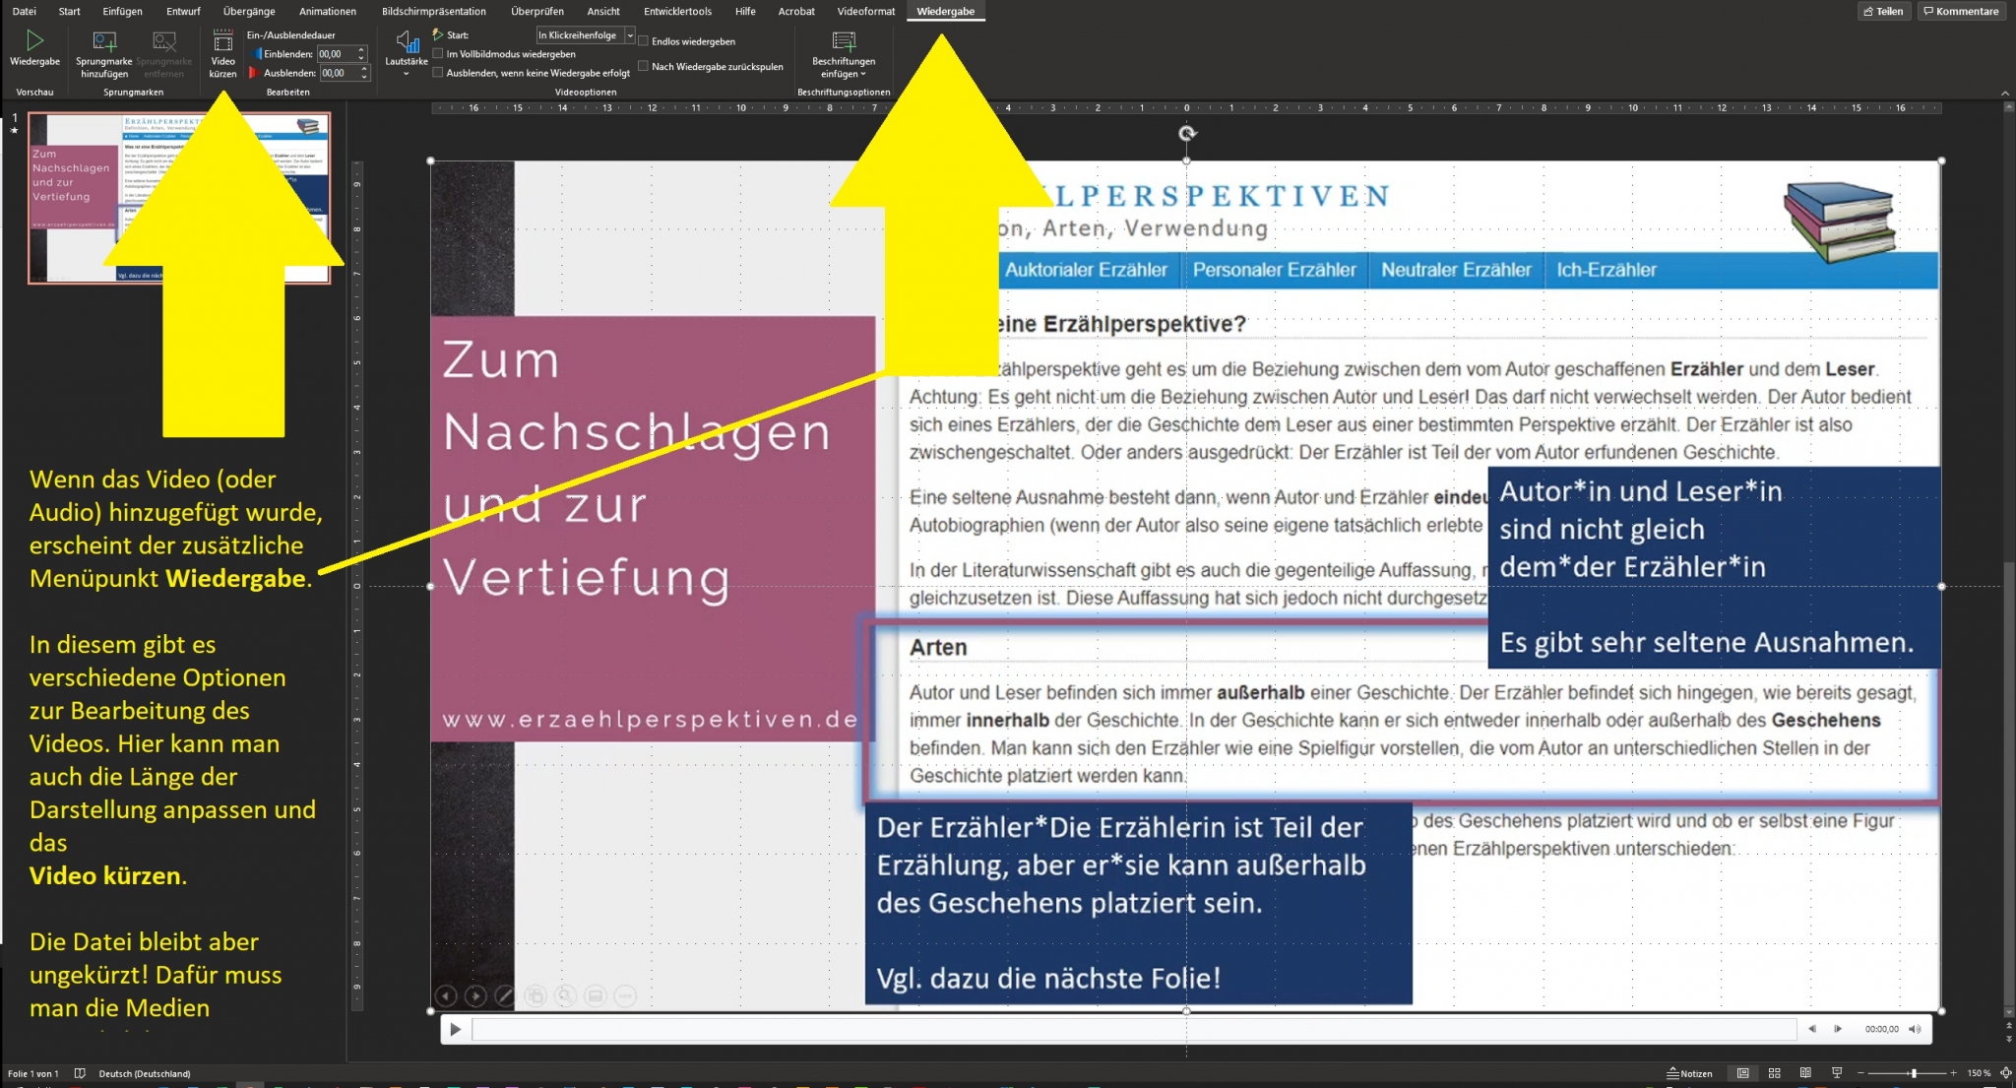Start slideshow from status bar icon

point(1836,1073)
